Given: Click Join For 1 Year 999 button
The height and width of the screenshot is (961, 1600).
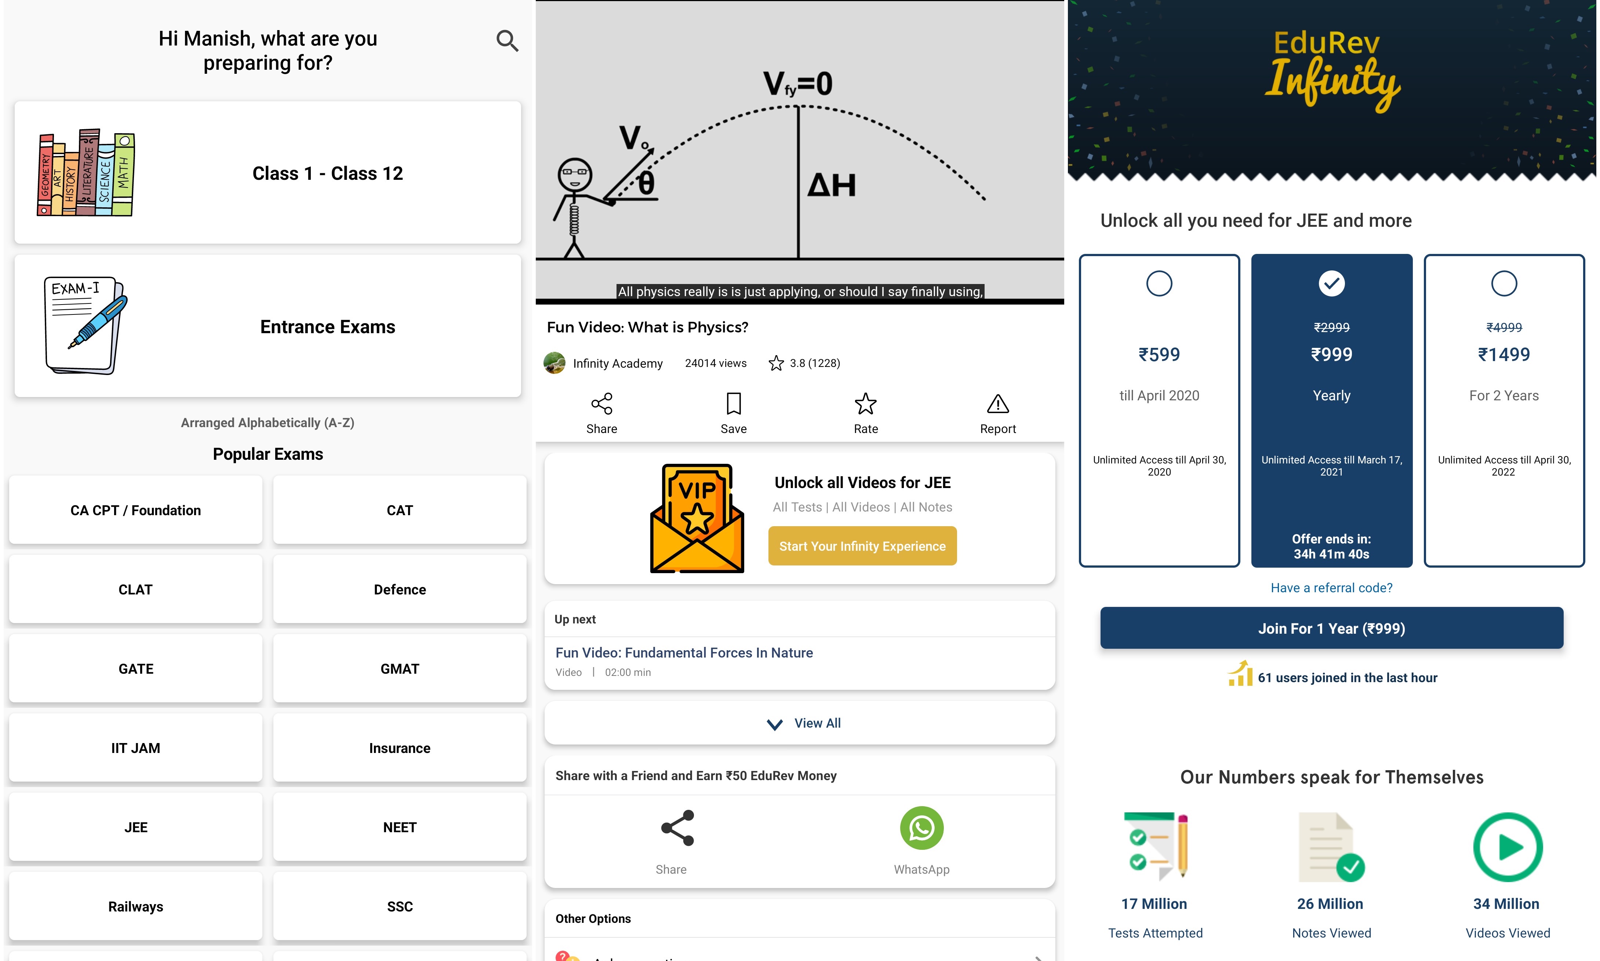Looking at the screenshot, I should point(1331,627).
